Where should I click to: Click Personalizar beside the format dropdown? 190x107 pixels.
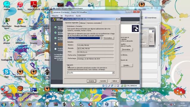[x=108, y=38]
